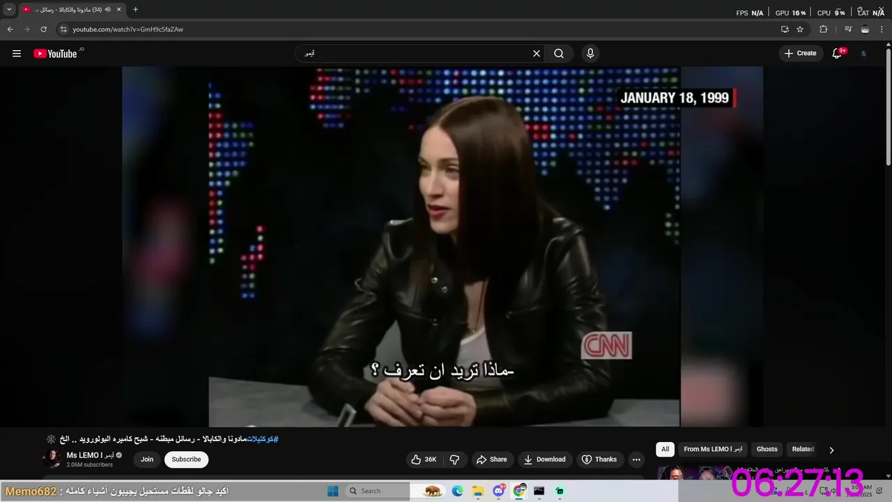This screenshot has height=502, width=892.
Task: Subscribe to Ms LEMO channel
Action: 186,459
